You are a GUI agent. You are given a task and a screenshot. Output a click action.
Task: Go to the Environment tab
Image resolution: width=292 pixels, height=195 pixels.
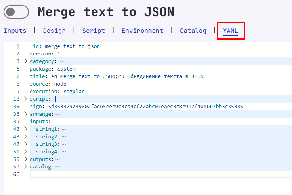(142, 31)
